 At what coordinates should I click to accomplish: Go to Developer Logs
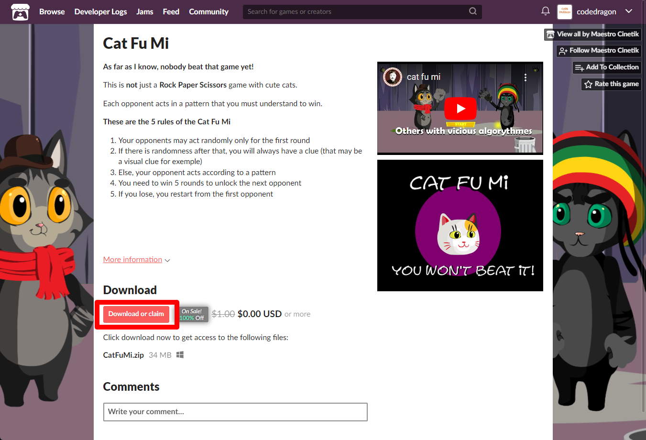pos(100,12)
